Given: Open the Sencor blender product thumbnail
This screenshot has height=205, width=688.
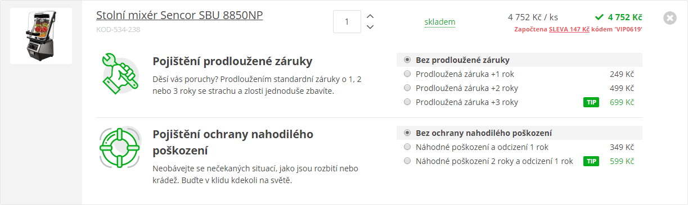Looking at the screenshot, I should 41,36.
